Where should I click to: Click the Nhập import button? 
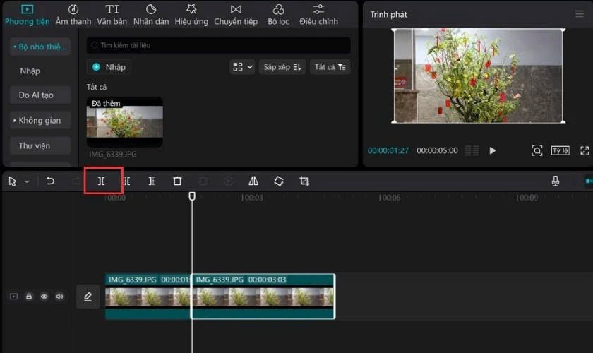(x=109, y=67)
